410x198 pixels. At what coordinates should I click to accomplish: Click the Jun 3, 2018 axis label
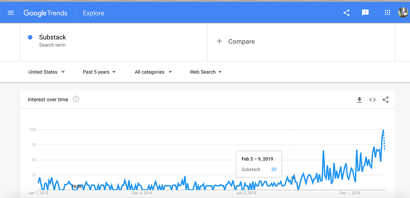[246, 193]
